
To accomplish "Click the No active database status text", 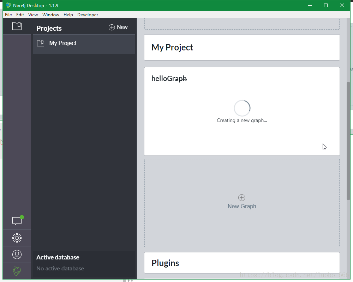I will pyautogui.click(x=60, y=269).
